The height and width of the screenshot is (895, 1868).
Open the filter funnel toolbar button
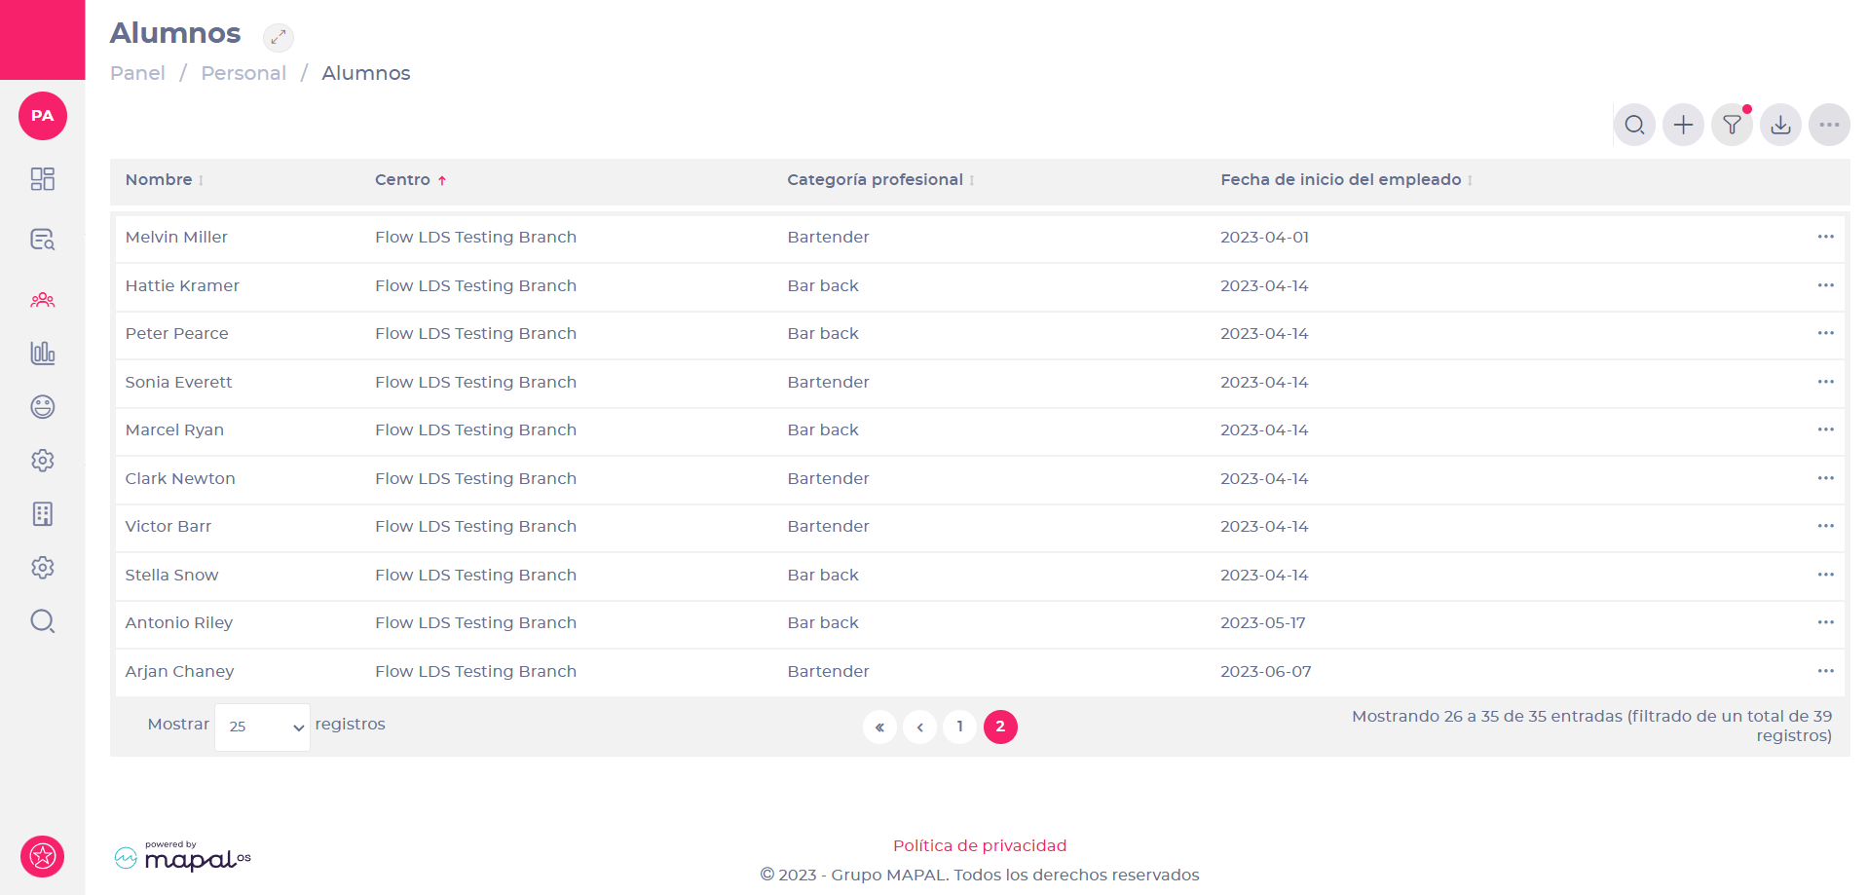pos(1733,125)
